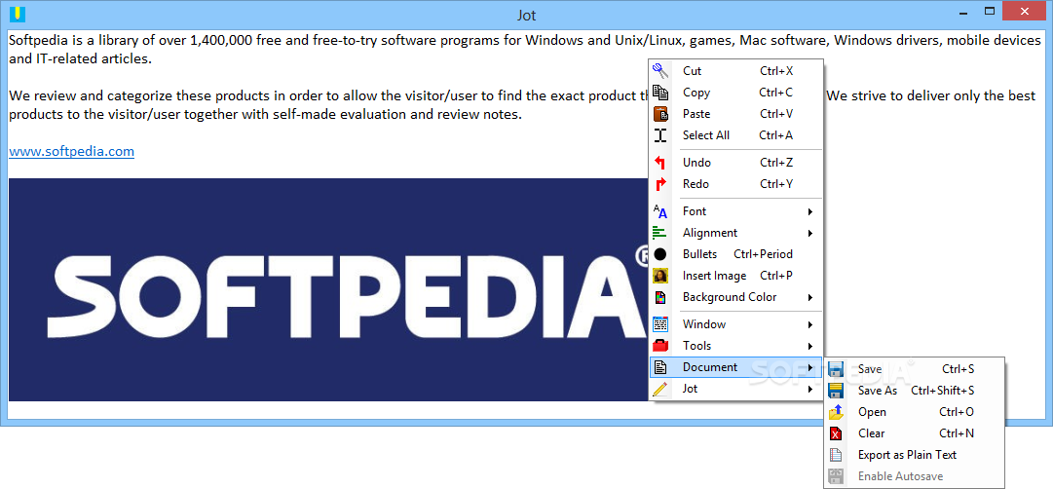Choose Redo in the context menu
Viewport: 1053px width, 489px height.
(736, 184)
